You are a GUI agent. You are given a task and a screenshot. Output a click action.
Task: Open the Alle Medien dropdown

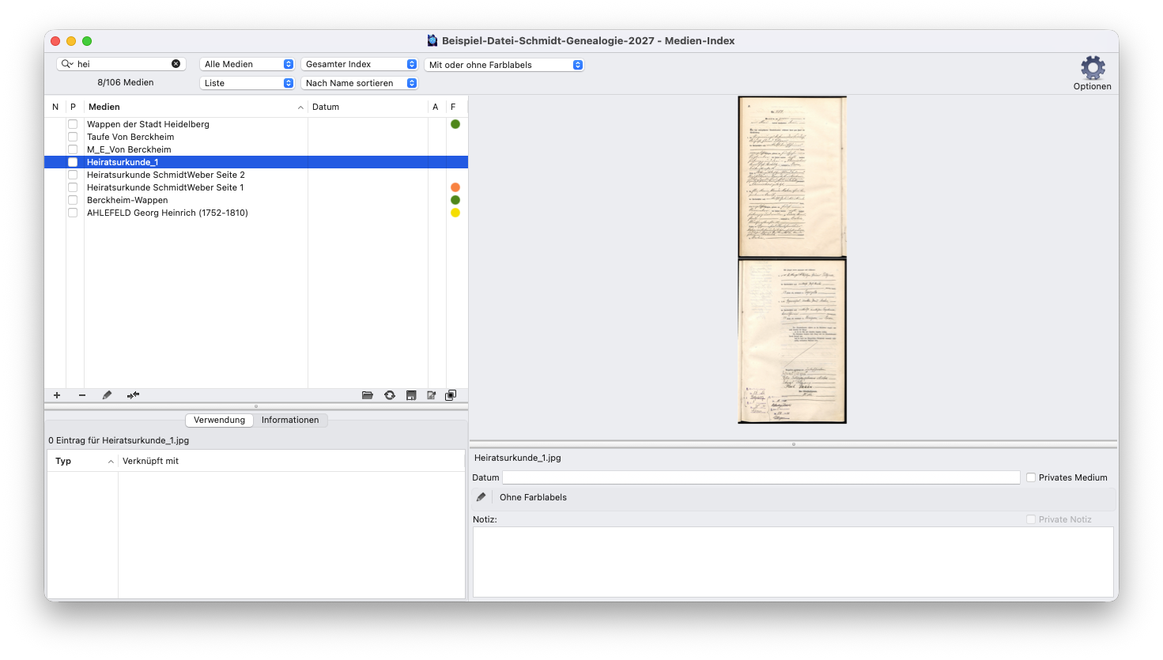pos(247,64)
